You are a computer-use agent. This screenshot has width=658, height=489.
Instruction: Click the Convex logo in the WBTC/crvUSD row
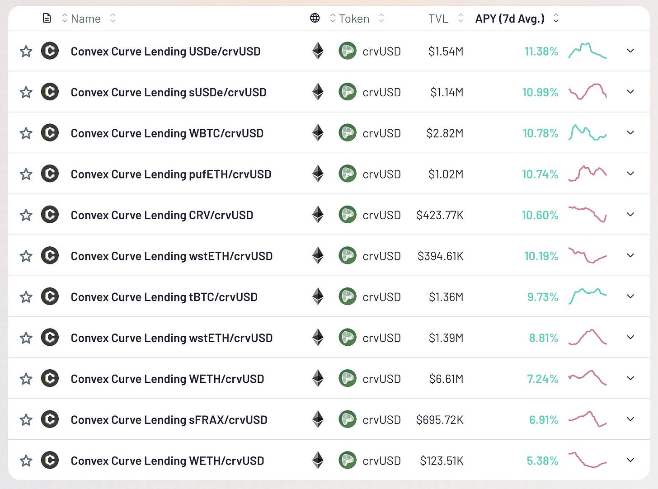coord(50,133)
